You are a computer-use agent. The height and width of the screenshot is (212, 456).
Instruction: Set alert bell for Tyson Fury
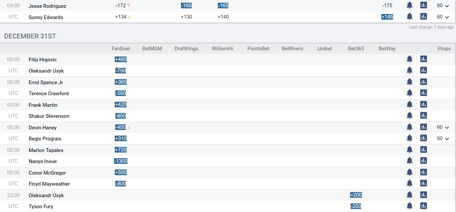[x=409, y=206]
